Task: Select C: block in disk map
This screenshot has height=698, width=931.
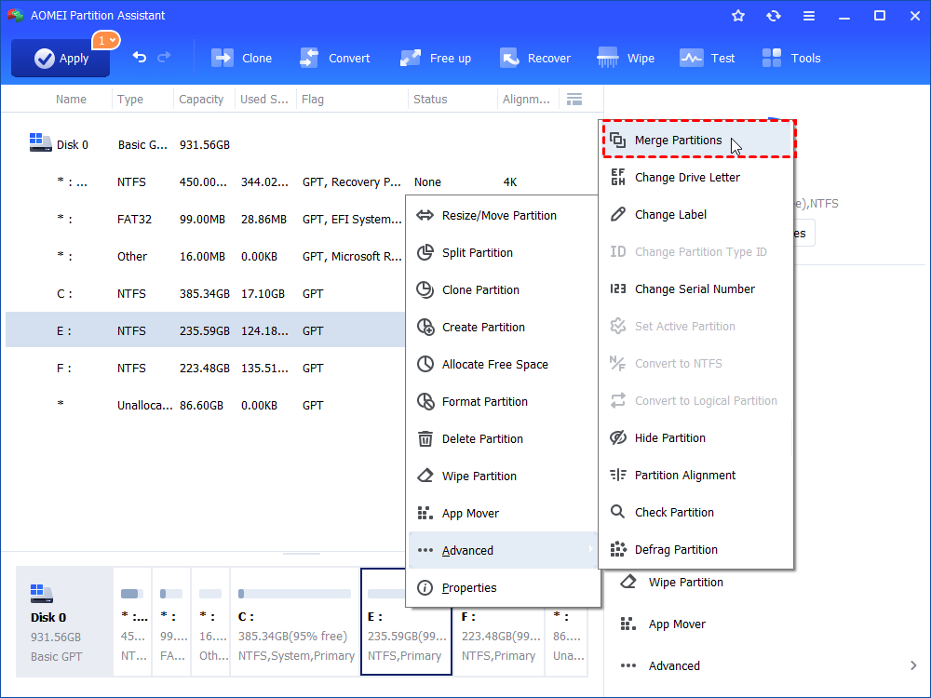Action: coord(295,622)
